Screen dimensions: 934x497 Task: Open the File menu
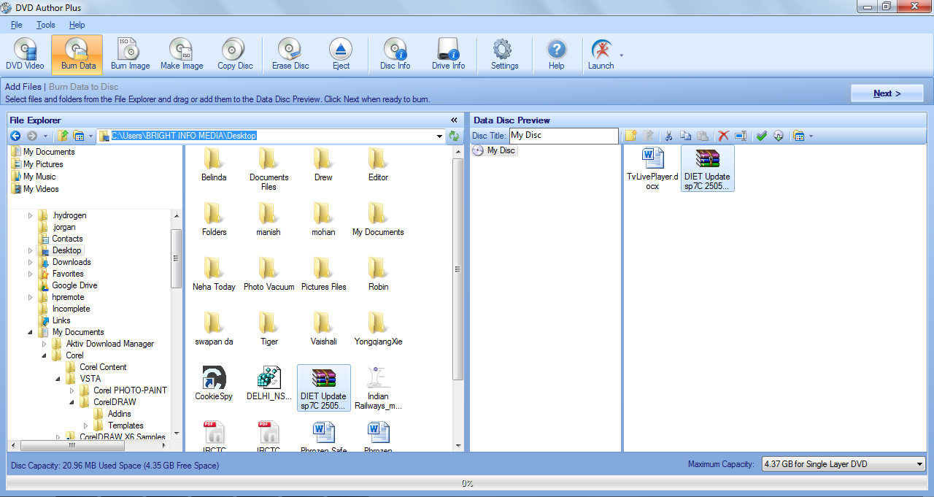16,25
